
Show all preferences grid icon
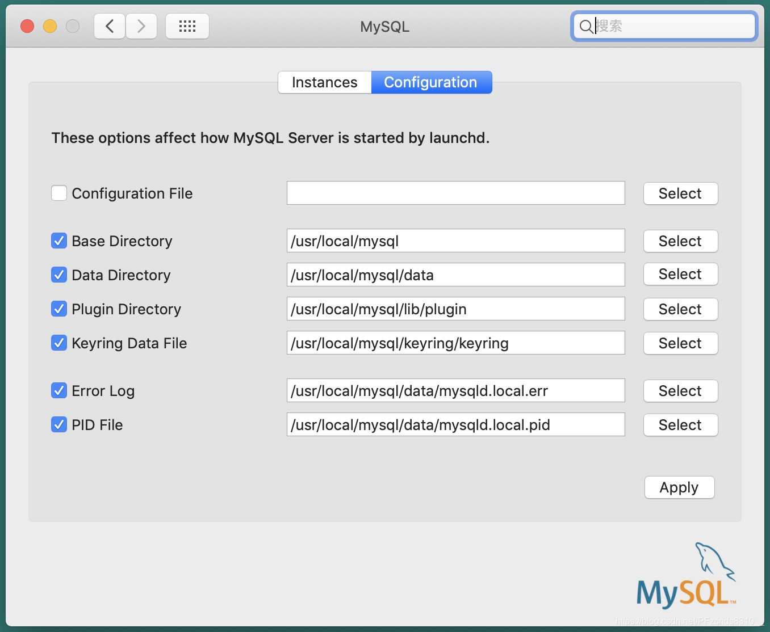[187, 26]
